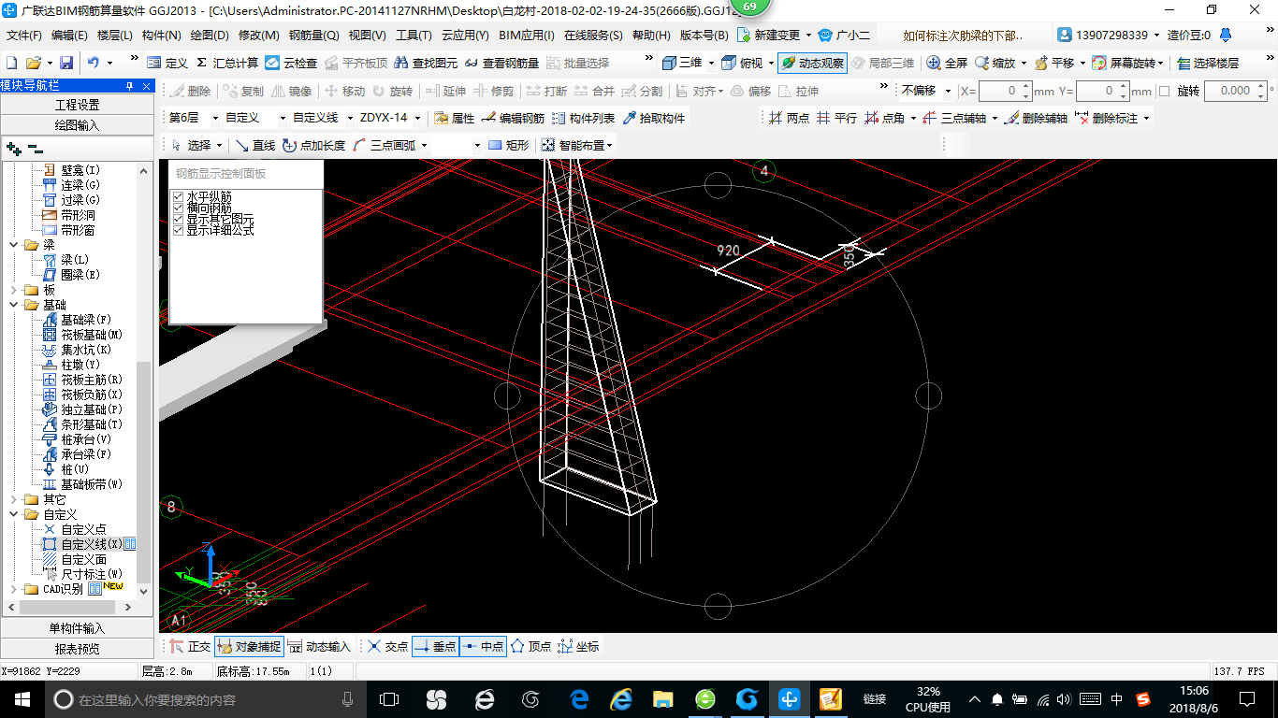Toggle 垂点 perpendicular snap
This screenshot has height=718, width=1278.
[x=435, y=646]
